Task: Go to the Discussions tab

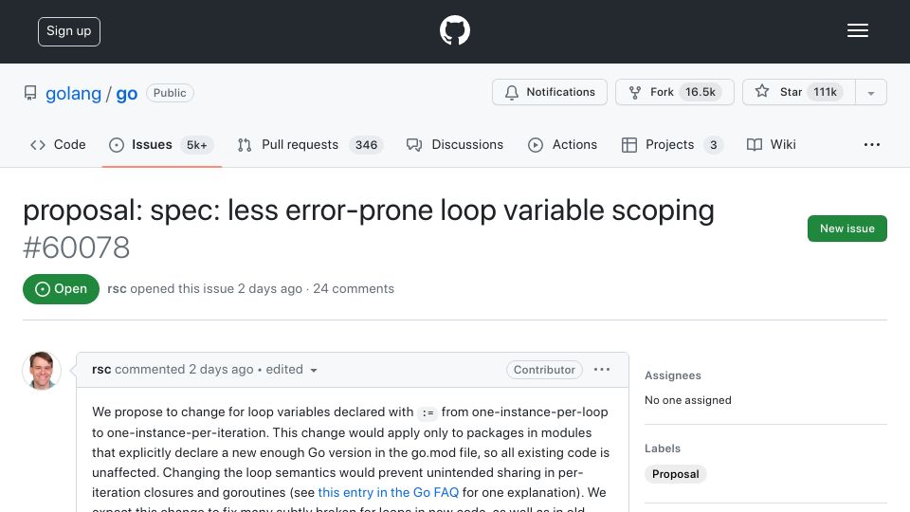Action: pyautogui.click(x=455, y=144)
